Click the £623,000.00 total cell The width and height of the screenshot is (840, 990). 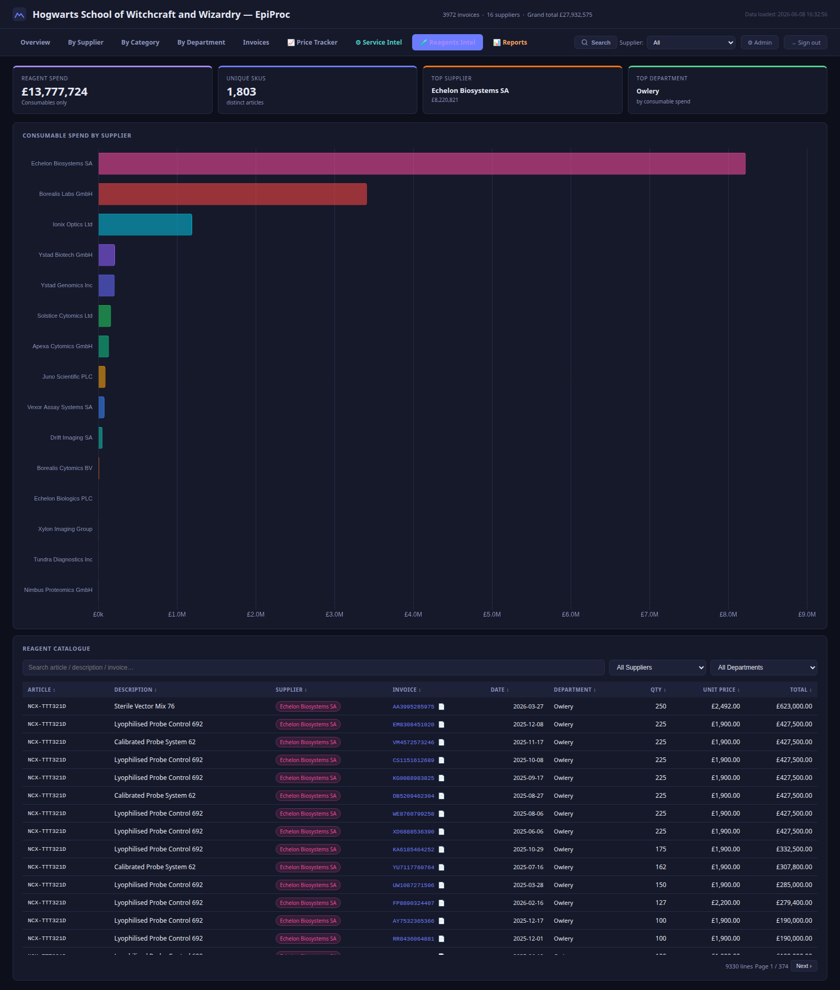794,706
